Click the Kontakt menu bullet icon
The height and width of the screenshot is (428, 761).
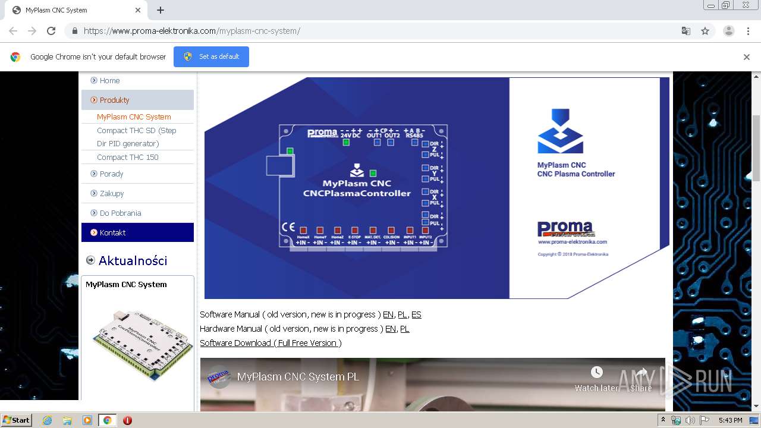click(x=94, y=232)
